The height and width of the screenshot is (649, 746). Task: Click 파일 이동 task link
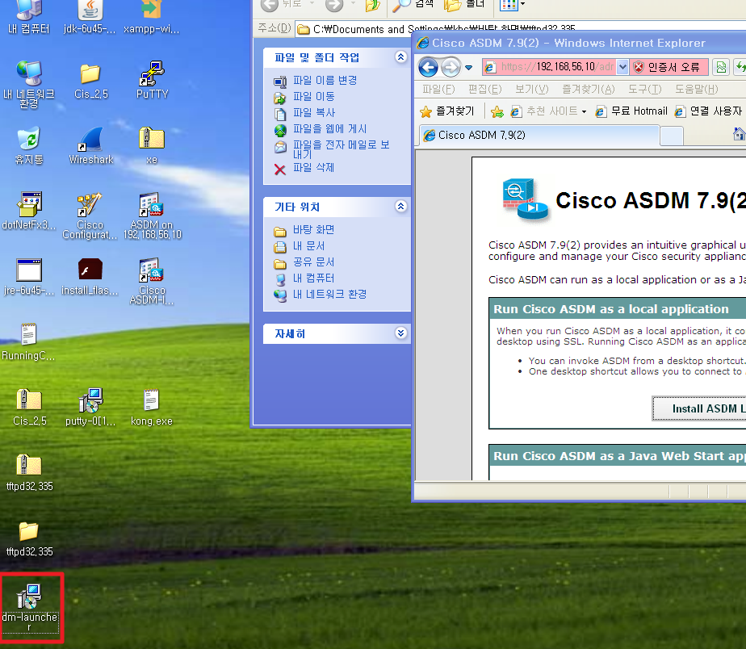coord(313,97)
